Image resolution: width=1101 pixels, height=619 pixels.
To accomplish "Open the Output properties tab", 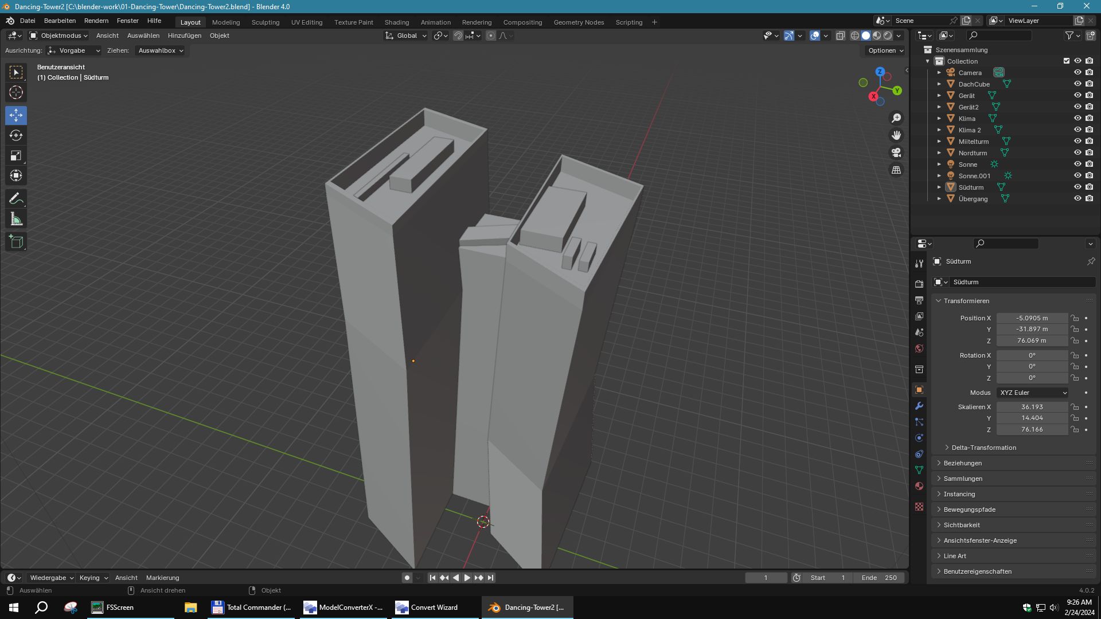I will [x=919, y=300].
